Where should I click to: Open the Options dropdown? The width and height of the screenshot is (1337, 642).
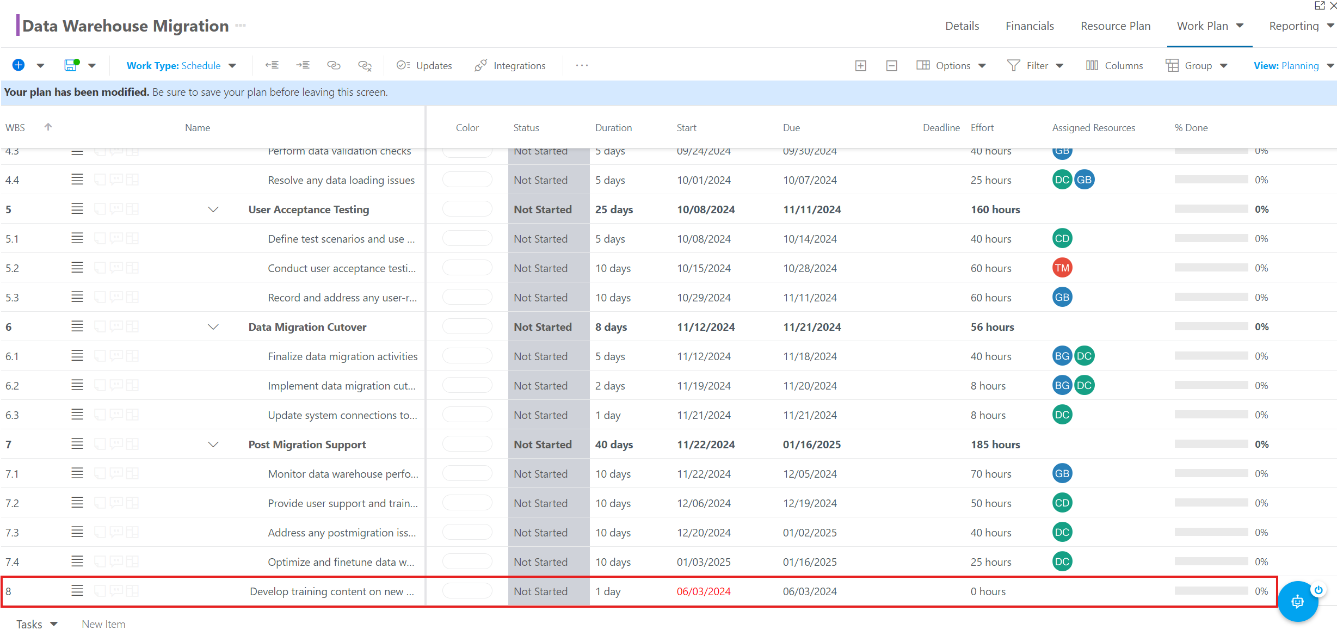[x=951, y=66]
